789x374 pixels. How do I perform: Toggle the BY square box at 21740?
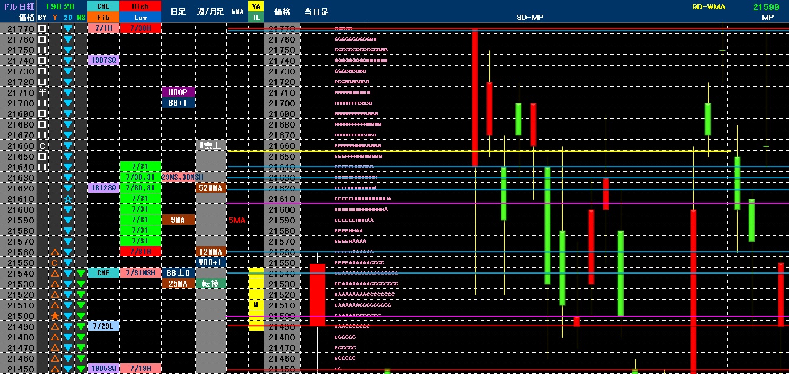coord(42,61)
